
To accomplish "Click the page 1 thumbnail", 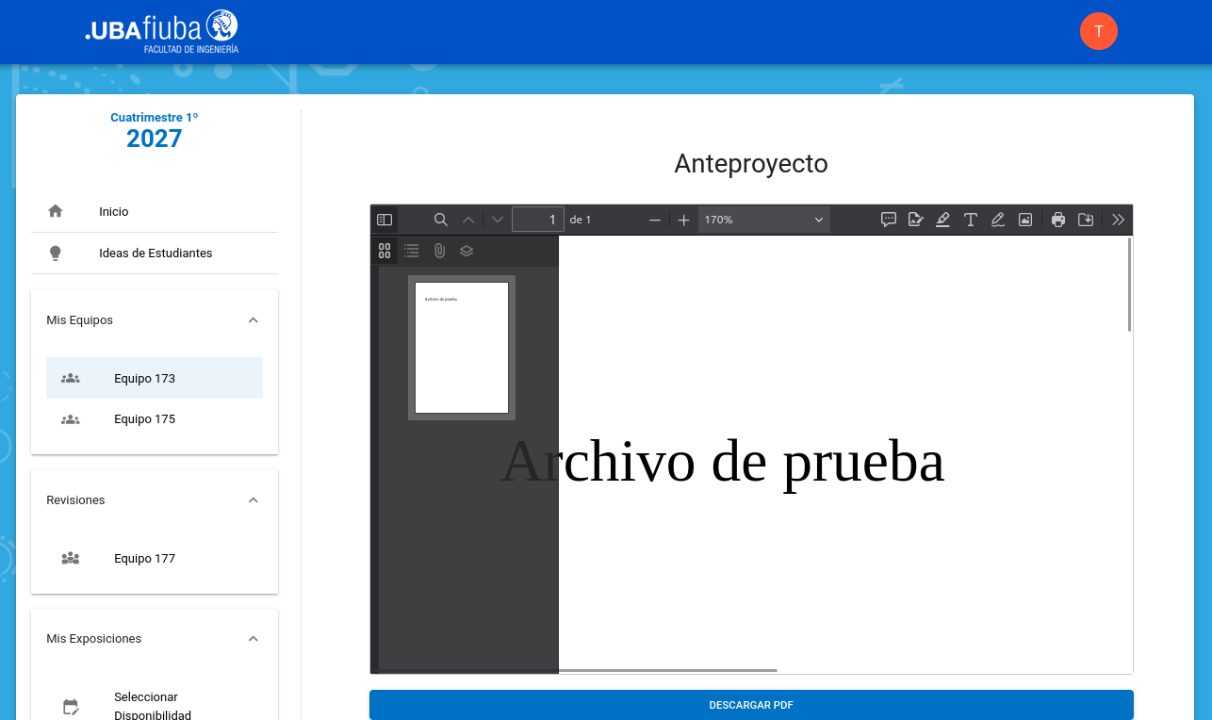I will (462, 348).
